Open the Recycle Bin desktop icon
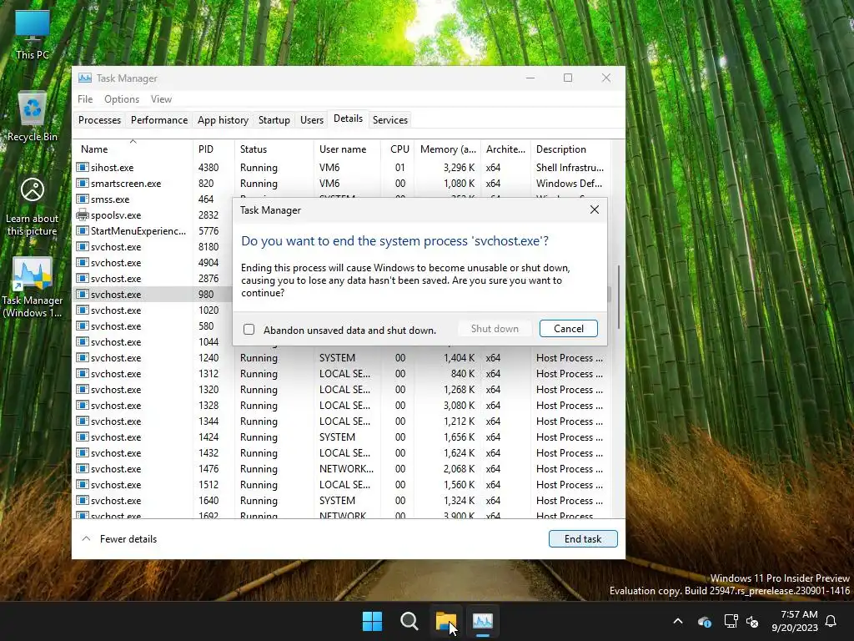 (x=33, y=116)
